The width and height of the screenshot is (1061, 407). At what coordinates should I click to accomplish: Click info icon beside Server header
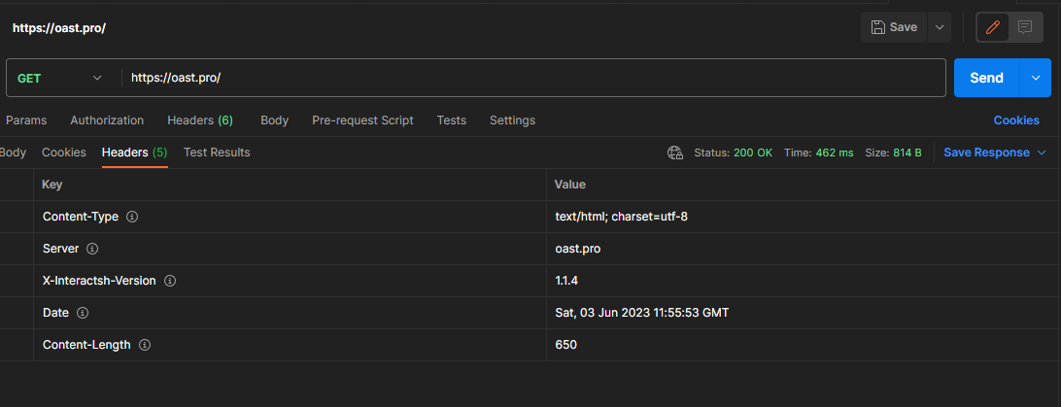pos(92,249)
